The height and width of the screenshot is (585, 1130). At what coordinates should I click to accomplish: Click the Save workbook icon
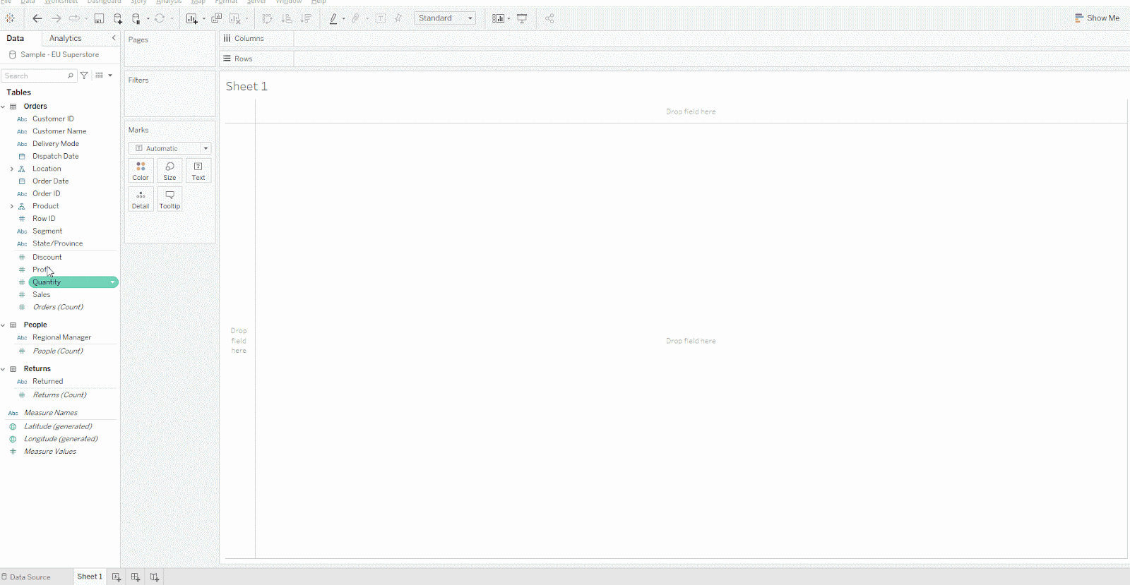pos(100,18)
